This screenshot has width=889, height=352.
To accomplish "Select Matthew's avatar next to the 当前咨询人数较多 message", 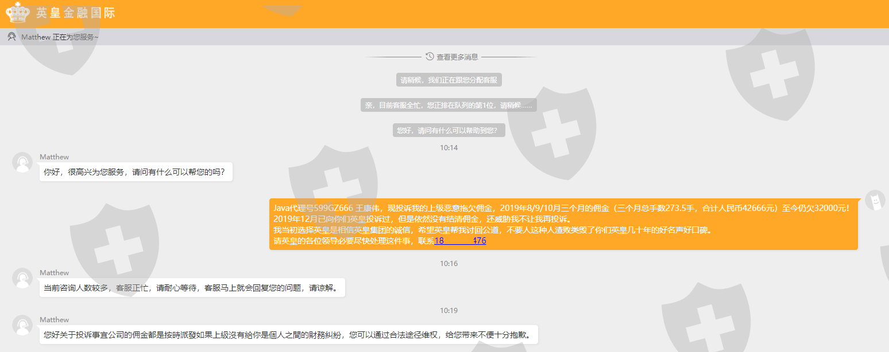I will coord(22,278).
